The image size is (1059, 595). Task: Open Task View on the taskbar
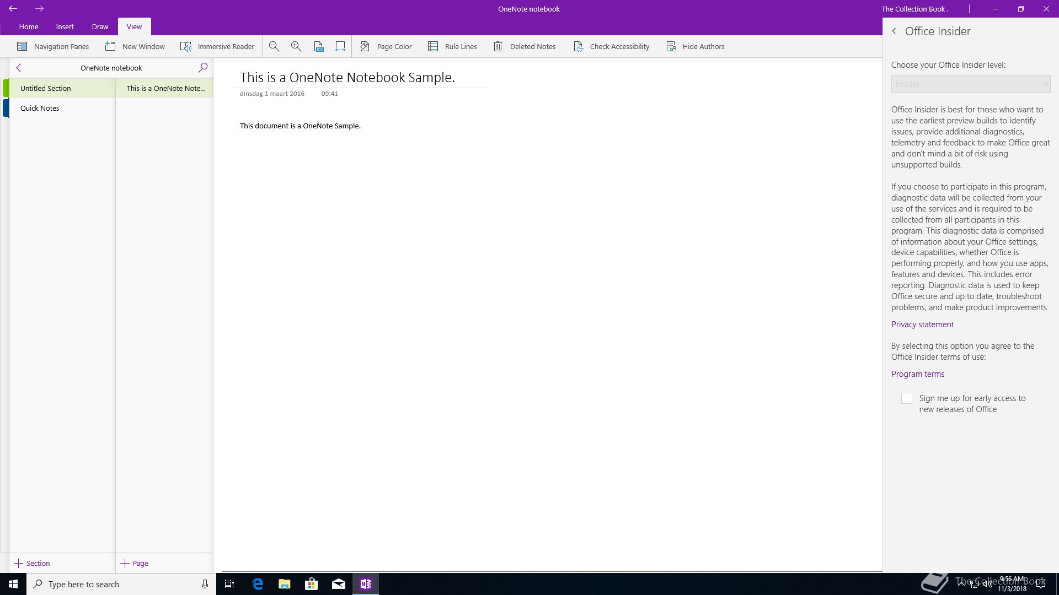[229, 584]
